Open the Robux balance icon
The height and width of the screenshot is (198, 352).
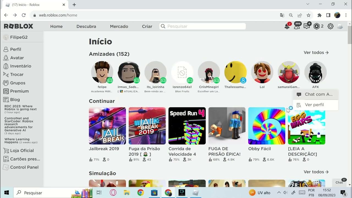tap(317, 26)
